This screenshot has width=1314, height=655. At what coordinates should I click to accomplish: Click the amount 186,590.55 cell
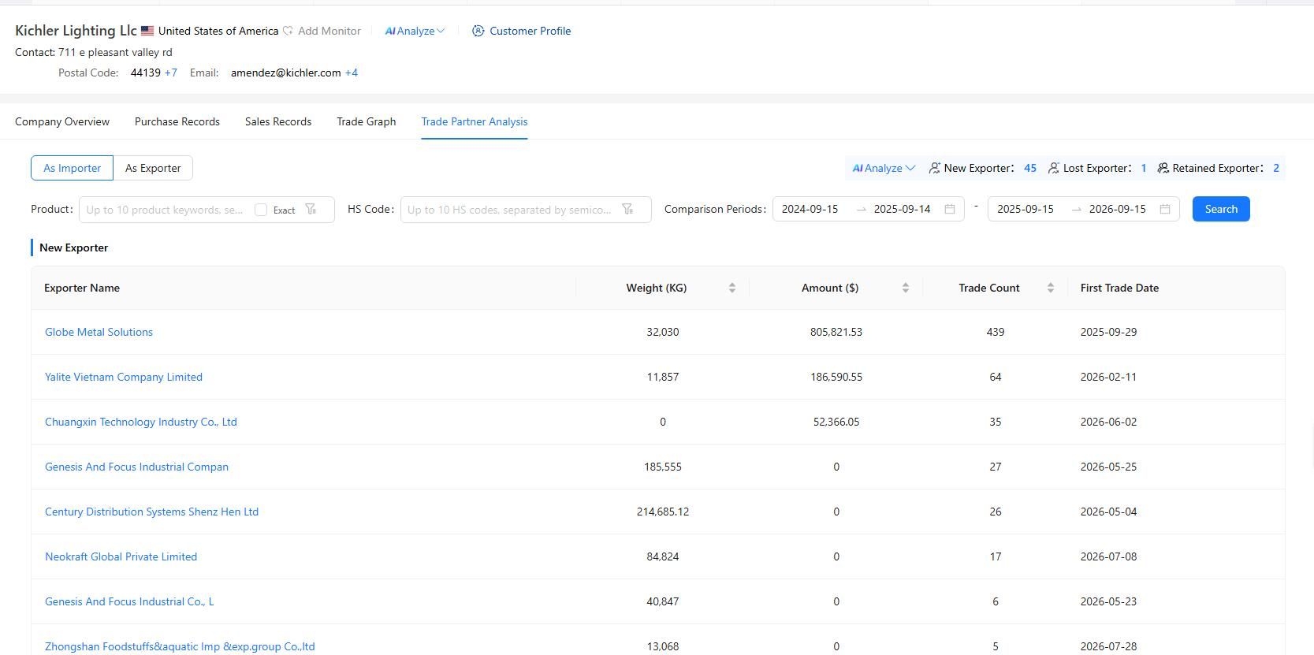[836, 377]
